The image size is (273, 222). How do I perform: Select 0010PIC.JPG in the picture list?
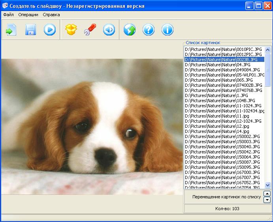pos(223,49)
